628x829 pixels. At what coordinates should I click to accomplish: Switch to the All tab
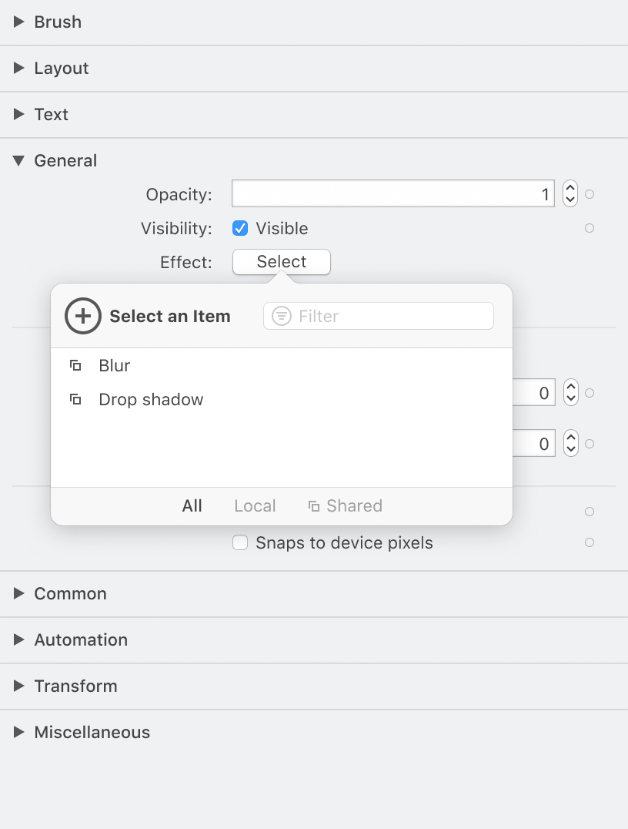tap(192, 505)
